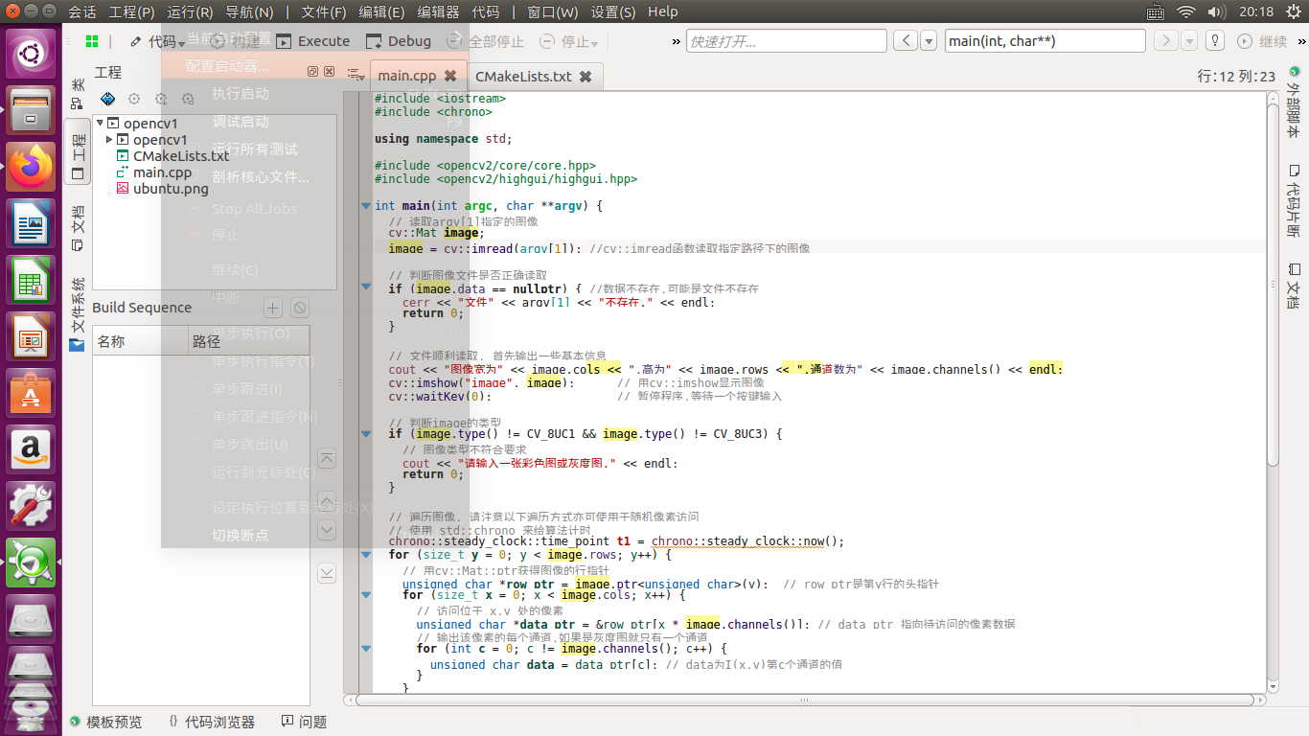1309x736 pixels.
Task: Open the 问题 bottom panel
Action: pyautogui.click(x=305, y=722)
